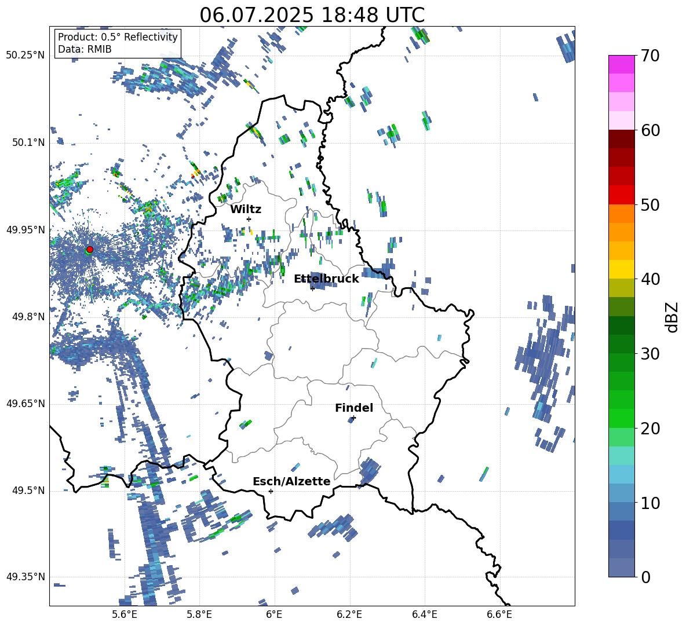This screenshot has height=626, width=686.
Task: Click the 40 colorbar tick value
Action: 650,279
